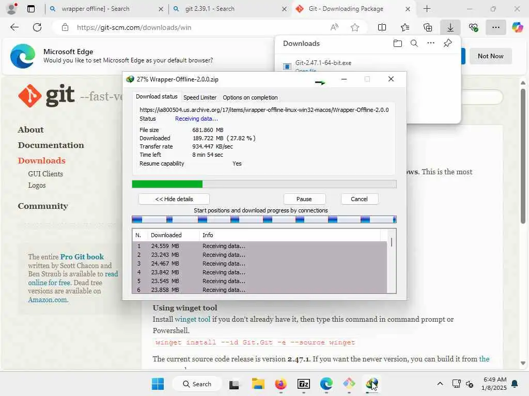Launch the Copilot icon in Edge
Screen dimensions: 529x396
pyautogui.click(x=517, y=27)
